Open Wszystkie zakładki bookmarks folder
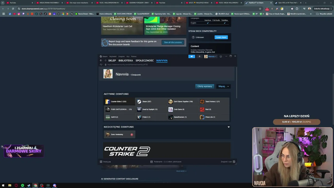The height and width of the screenshot is (188, 334). (x=324, y=14)
